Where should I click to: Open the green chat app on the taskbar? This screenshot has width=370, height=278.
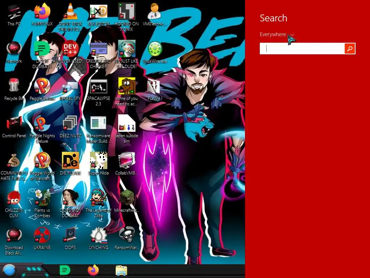point(65,270)
